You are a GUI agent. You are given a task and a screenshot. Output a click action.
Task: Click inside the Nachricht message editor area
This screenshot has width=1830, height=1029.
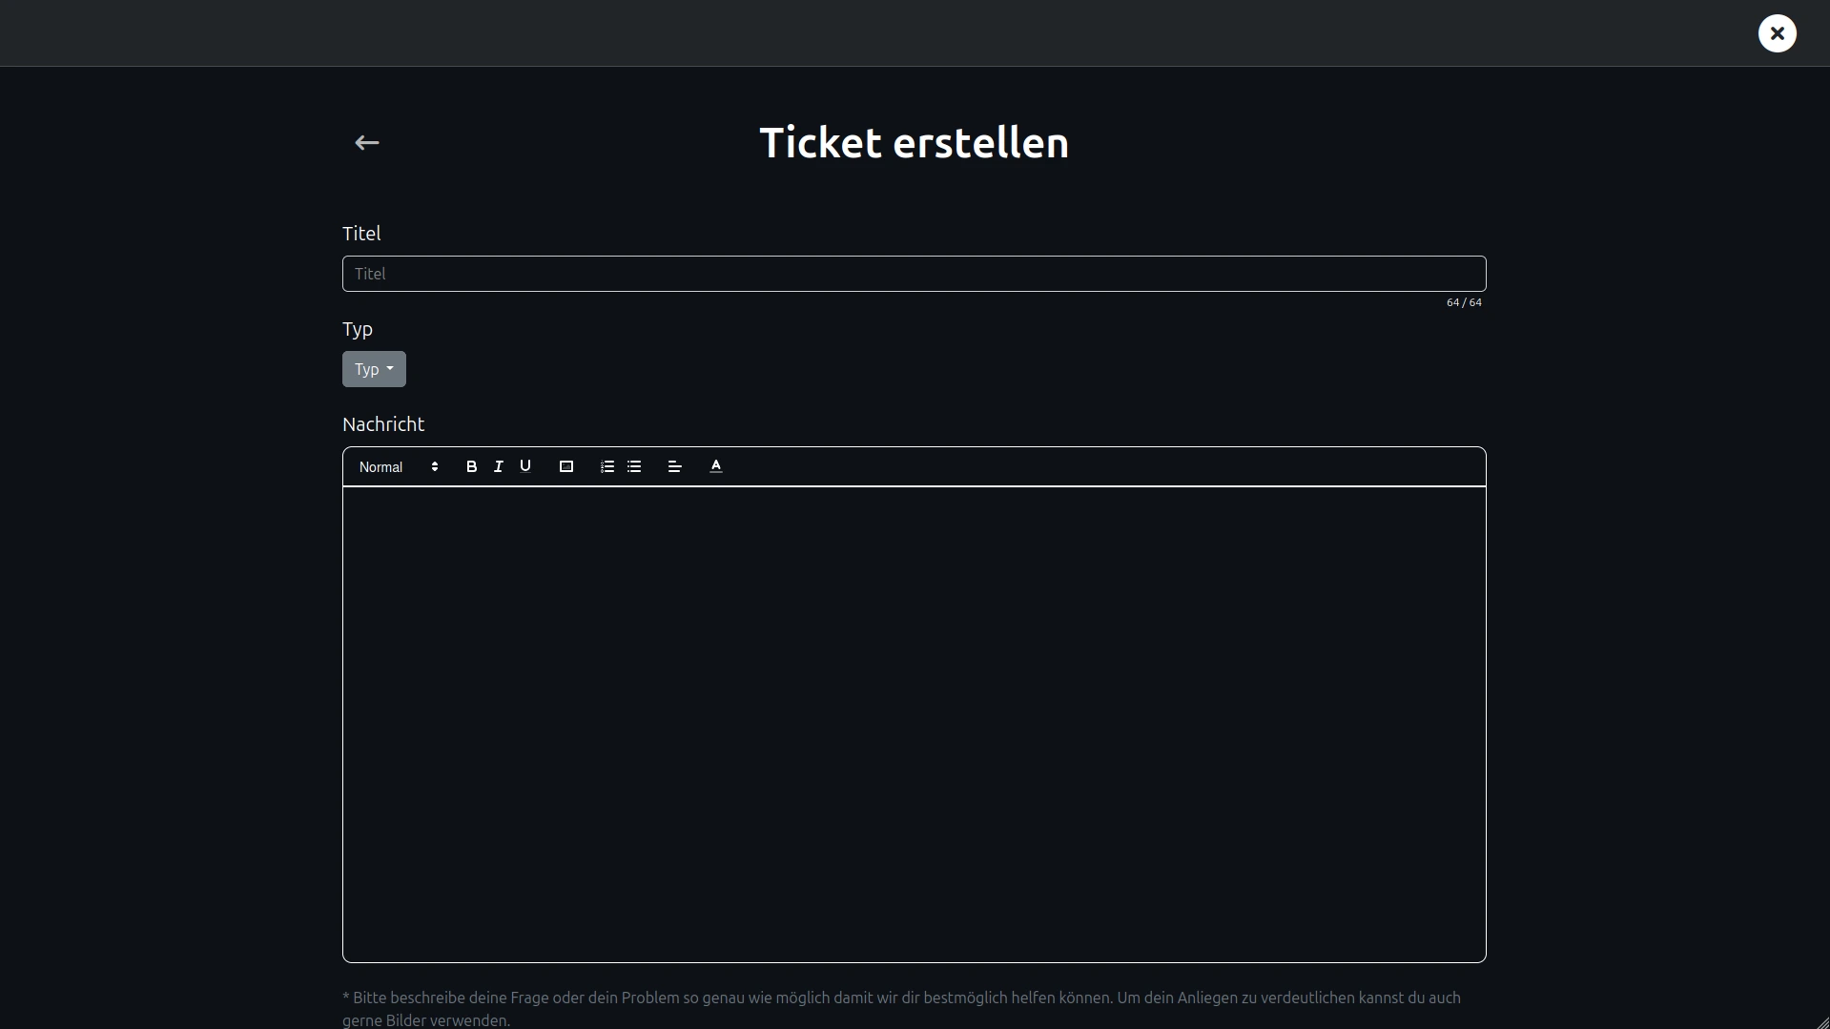[914, 724]
